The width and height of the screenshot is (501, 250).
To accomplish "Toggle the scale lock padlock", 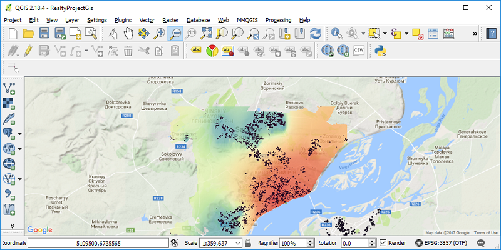I will 248,243.
